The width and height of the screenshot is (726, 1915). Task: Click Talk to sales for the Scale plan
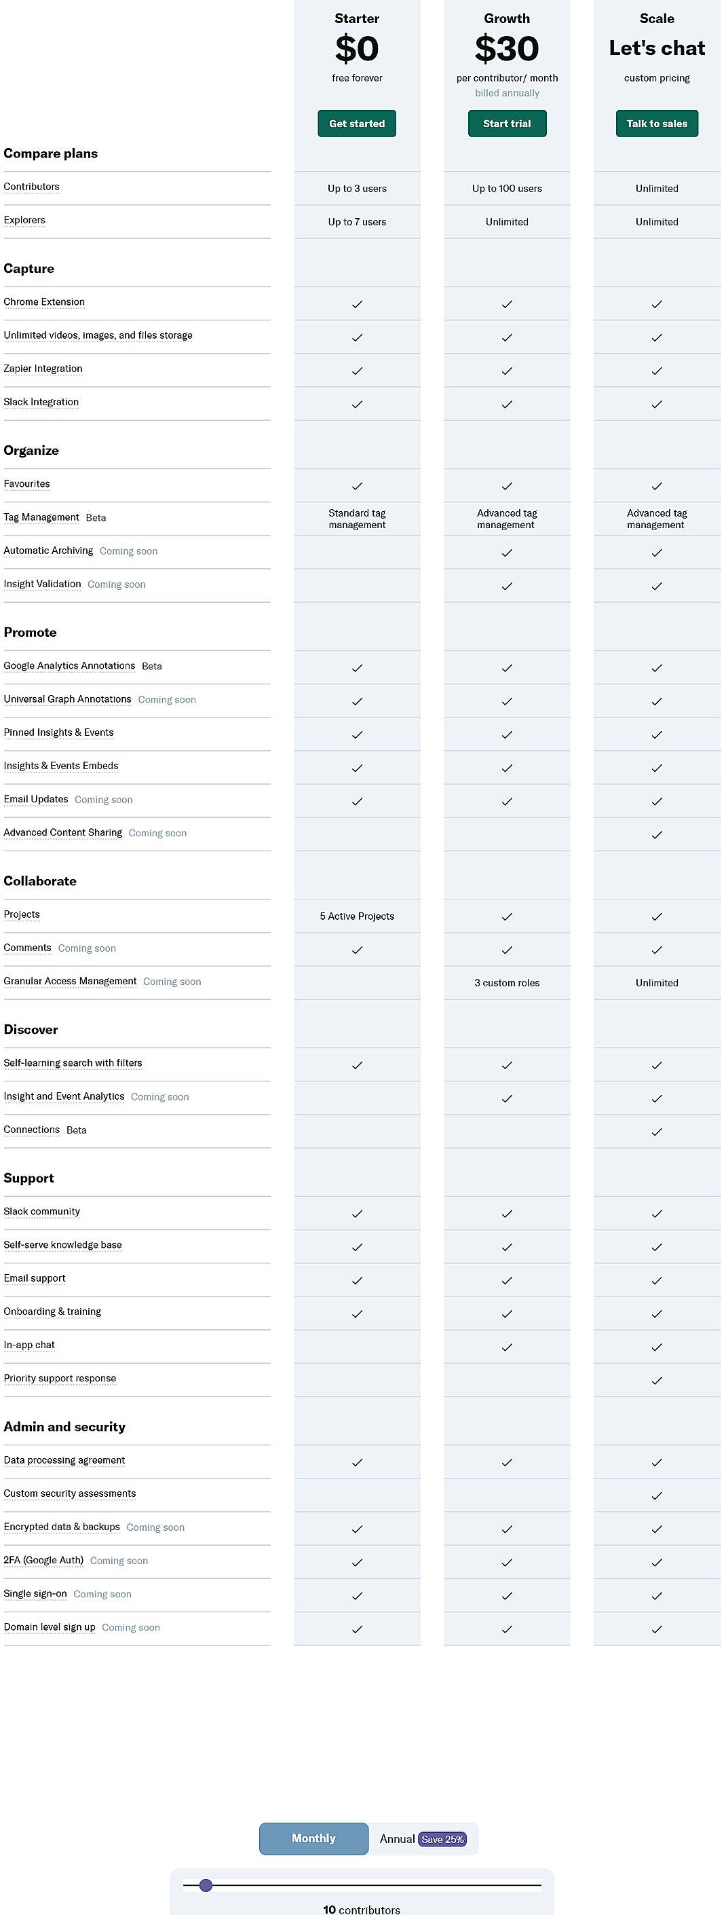656,124
